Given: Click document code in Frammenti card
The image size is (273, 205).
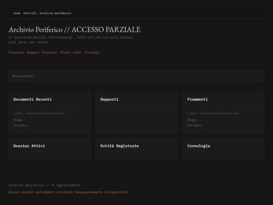Looking at the screenshot, I should [213, 113].
